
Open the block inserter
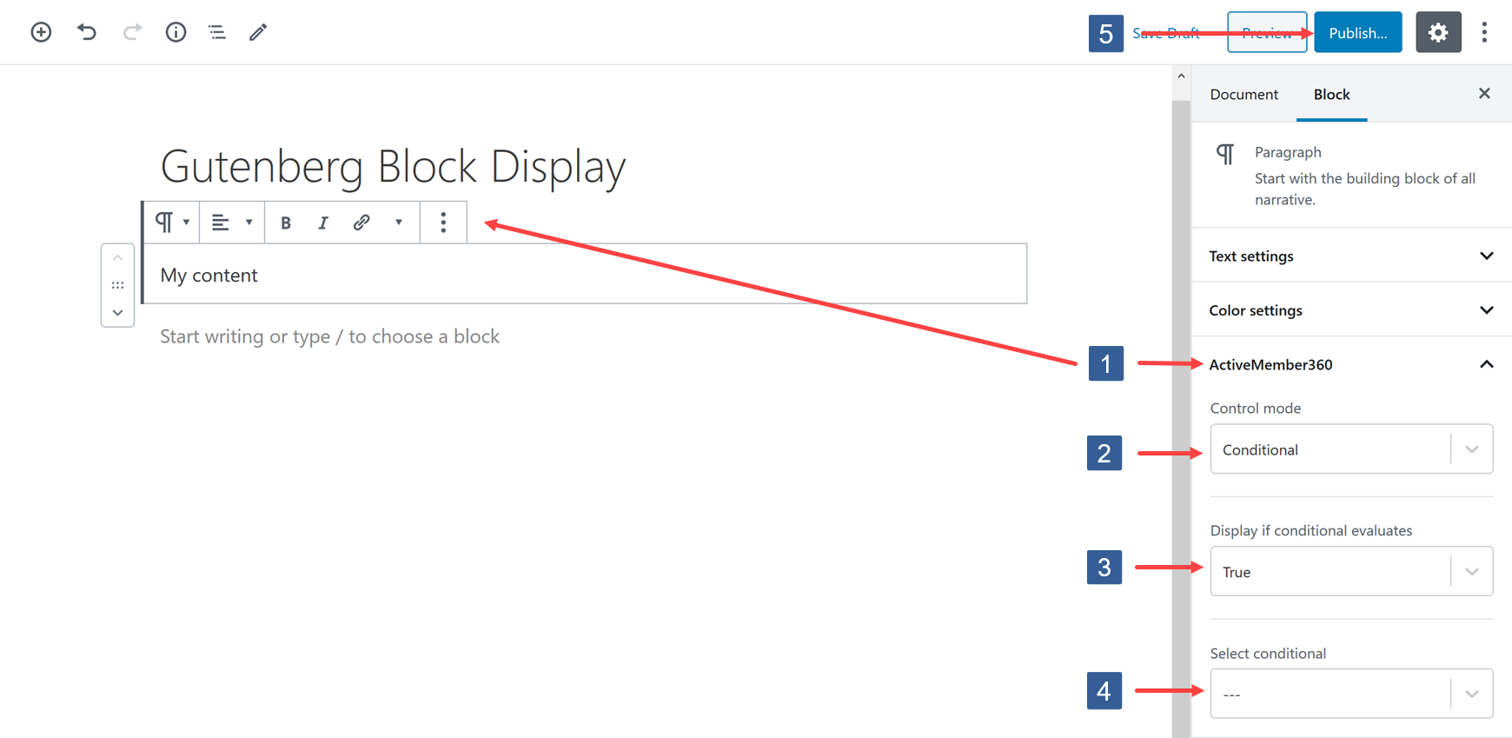tap(41, 32)
